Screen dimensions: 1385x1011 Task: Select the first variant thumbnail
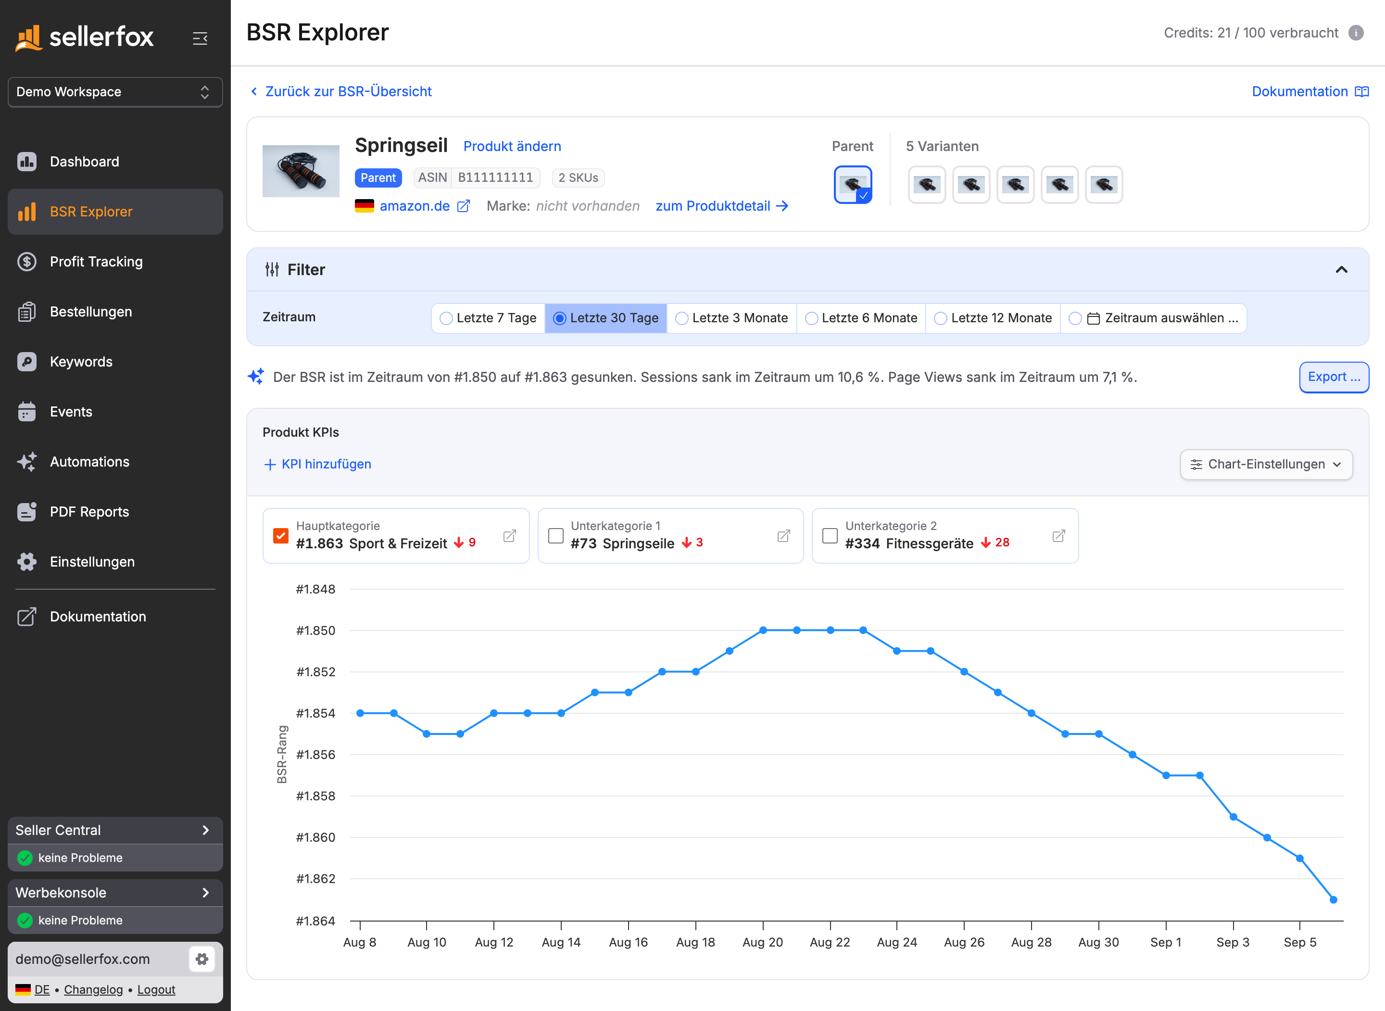click(x=927, y=184)
